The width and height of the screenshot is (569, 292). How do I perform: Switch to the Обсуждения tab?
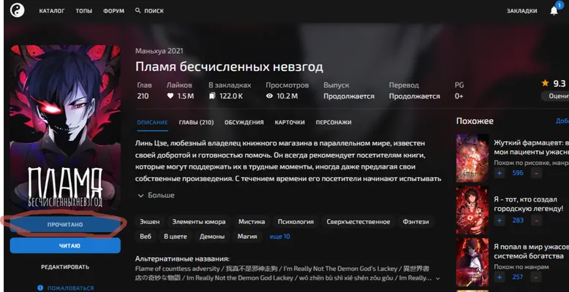[x=244, y=123]
